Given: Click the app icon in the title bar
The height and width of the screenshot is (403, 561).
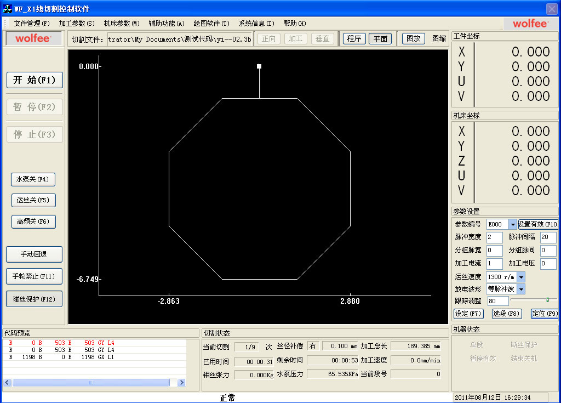Looking at the screenshot, I should coord(8,9).
